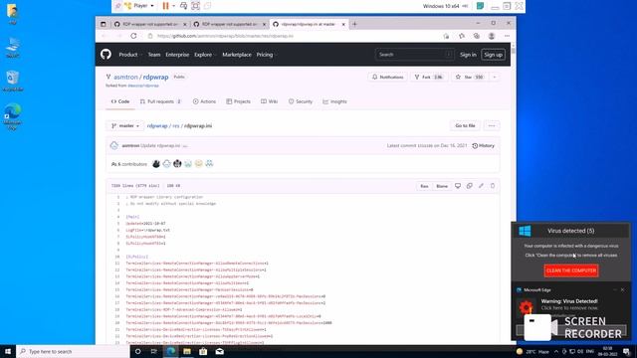Click VMware send Ctrl+Alt+Del icon
637x358 pixels.
183,6
